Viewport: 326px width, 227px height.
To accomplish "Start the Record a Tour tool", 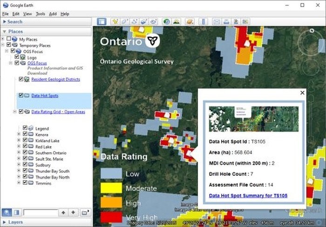I will [x=153, y=21].
